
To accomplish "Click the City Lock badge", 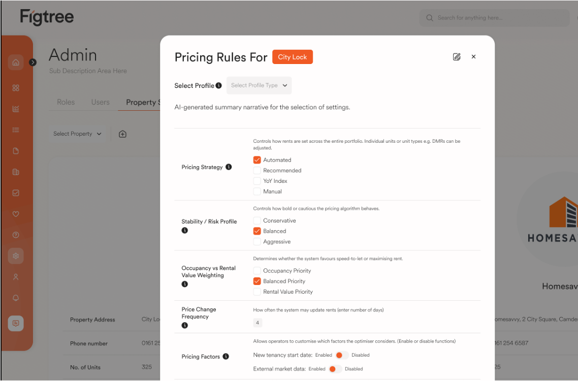I will [x=293, y=57].
